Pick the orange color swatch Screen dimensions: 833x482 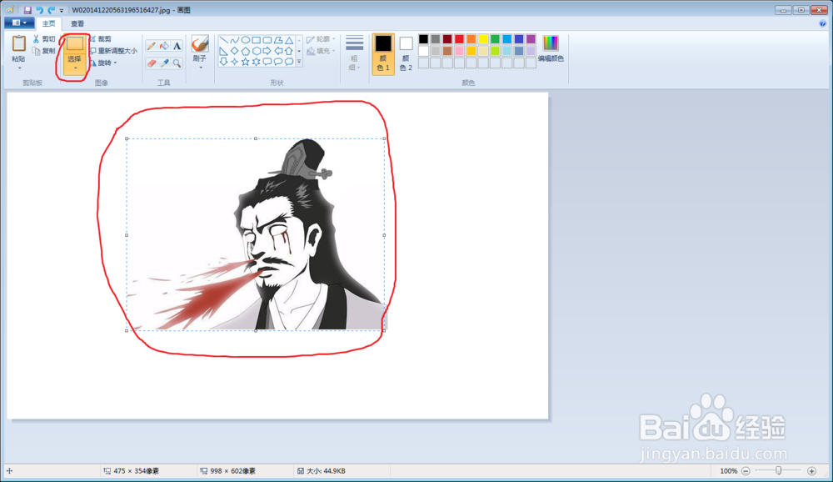pyautogui.click(x=471, y=39)
